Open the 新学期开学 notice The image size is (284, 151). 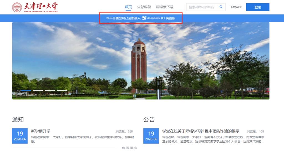click(x=41, y=131)
